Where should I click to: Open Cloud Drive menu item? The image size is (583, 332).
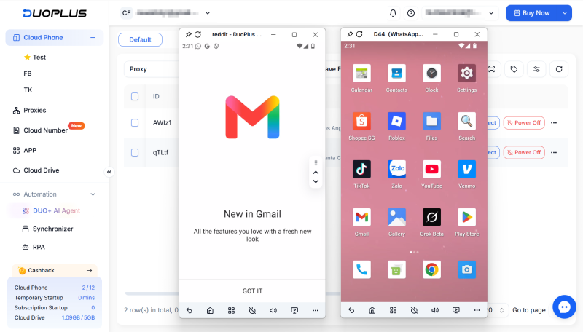click(x=36, y=170)
